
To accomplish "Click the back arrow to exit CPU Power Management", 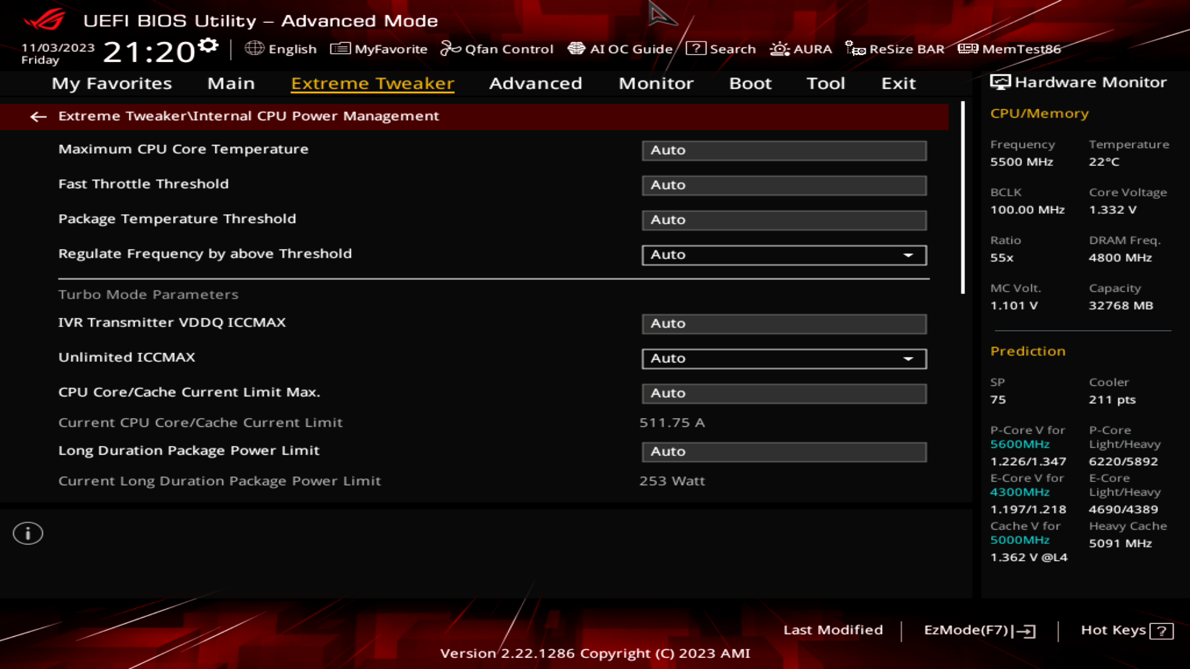I will click(39, 116).
